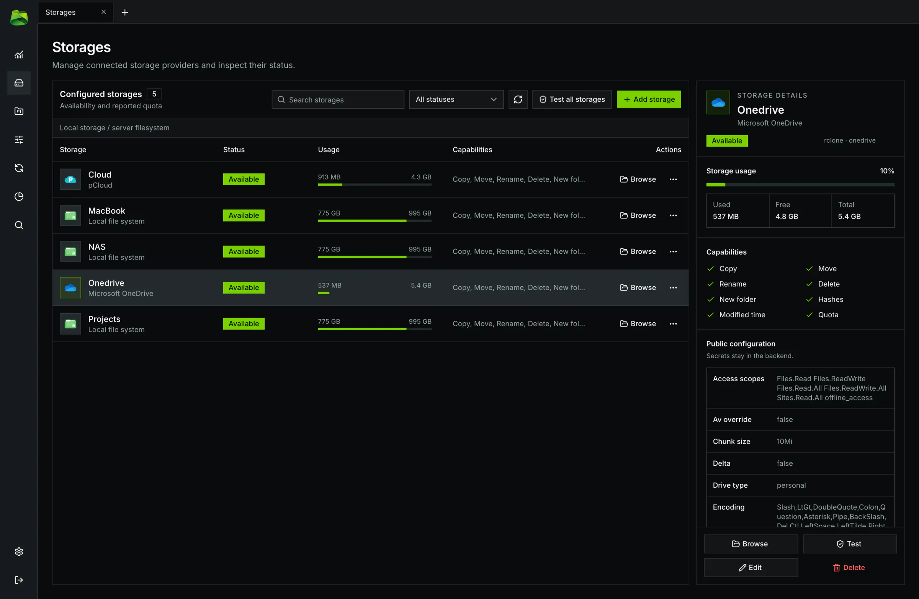Click the Available badge in details panel
The height and width of the screenshot is (599, 919).
click(x=727, y=141)
